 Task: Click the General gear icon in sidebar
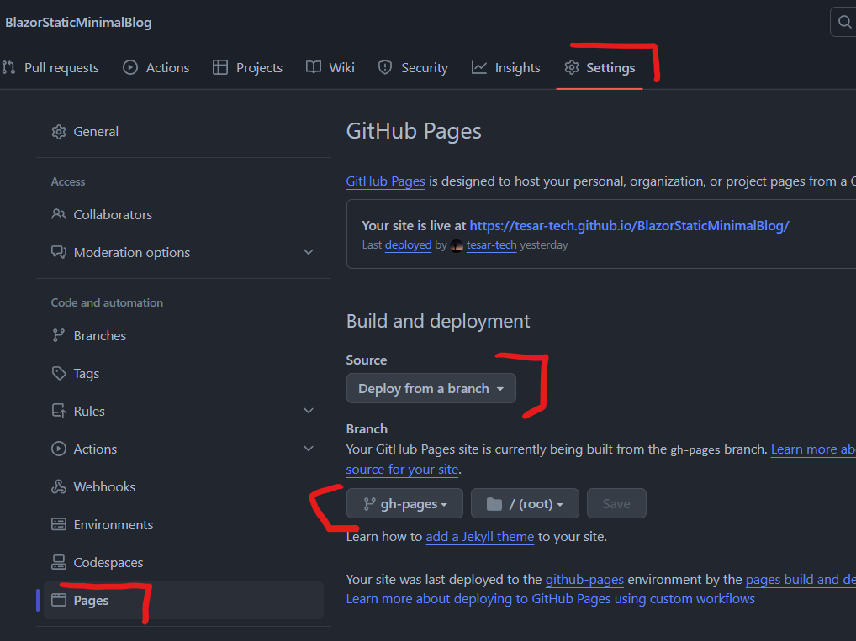click(x=58, y=131)
